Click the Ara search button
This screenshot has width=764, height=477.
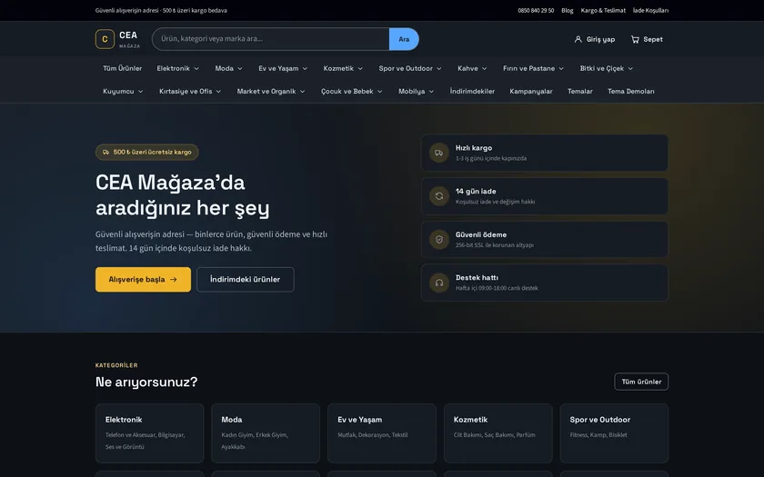(x=404, y=39)
